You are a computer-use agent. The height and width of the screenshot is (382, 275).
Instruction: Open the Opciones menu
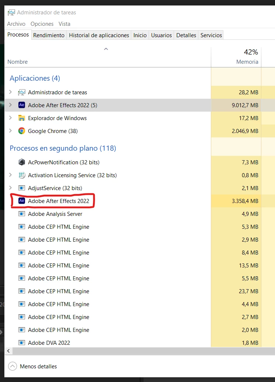[42, 24]
